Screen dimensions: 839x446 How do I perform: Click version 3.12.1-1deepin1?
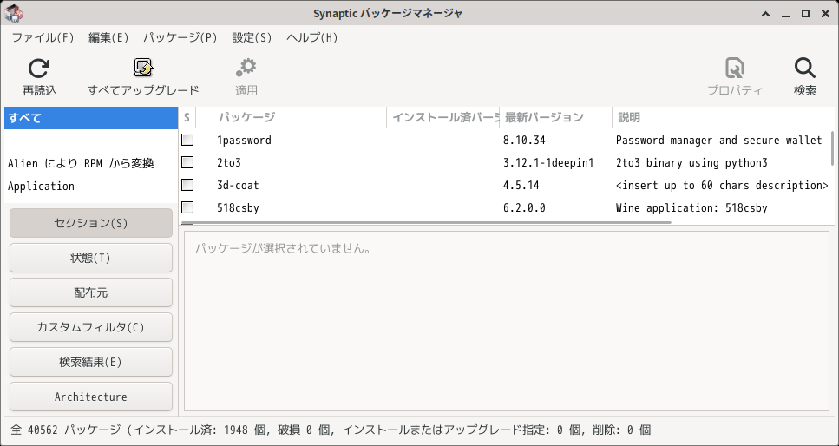point(548,163)
